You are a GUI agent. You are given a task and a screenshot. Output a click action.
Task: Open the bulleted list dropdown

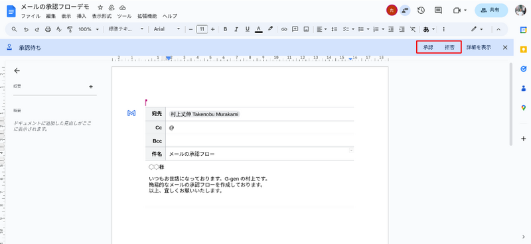point(364,29)
